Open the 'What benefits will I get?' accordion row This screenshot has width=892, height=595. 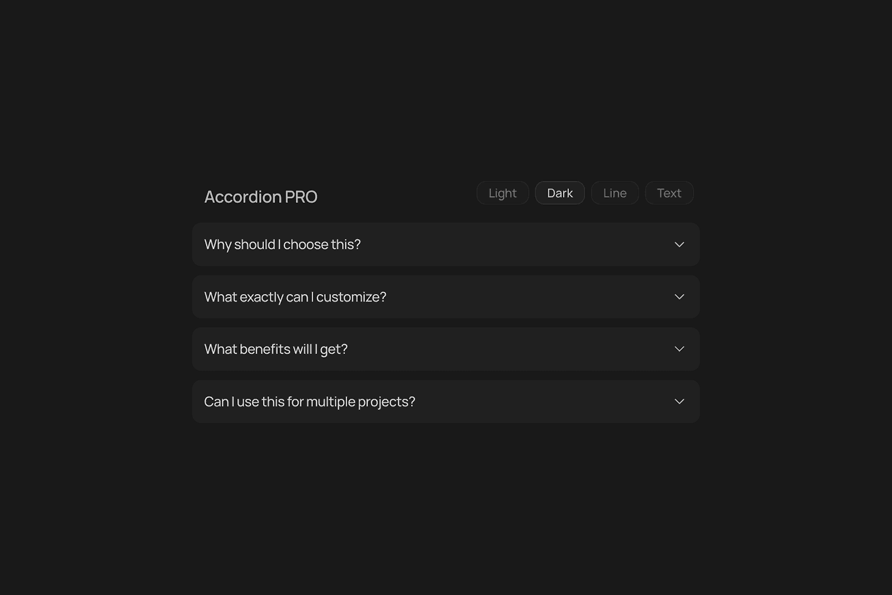pyautogui.click(x=446, y=349)
